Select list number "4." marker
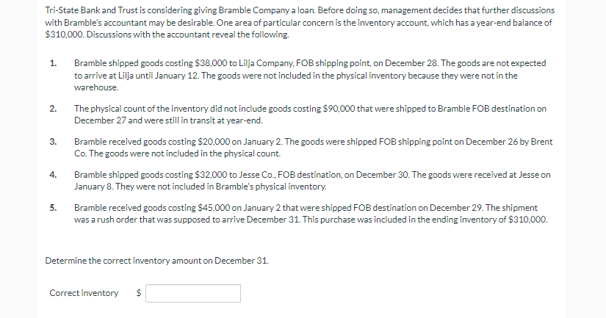Screen dimensions: 606x318 pos(53,175)
